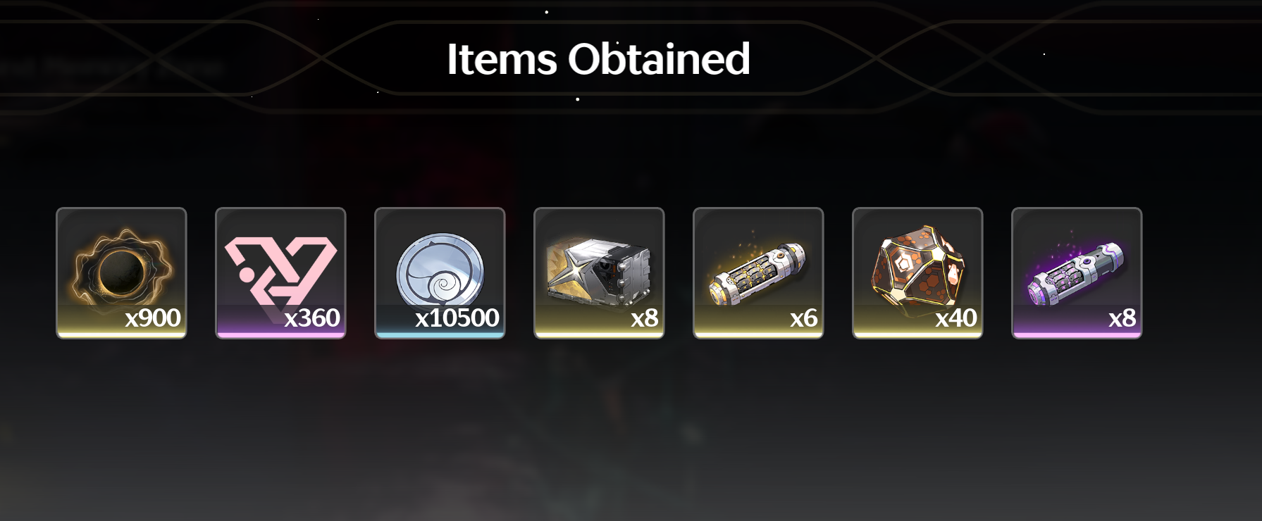
Task: Click the x360 quantity label
Action: tap(312, 318)
